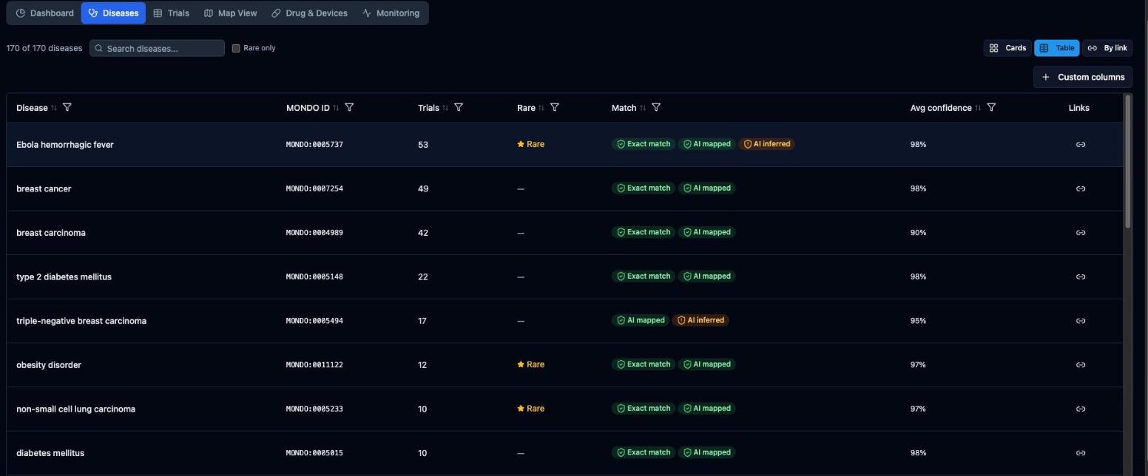Viewport: 1148px width, 476px height.
Task: Open the Dashboard tab
Action: [x=45, y=13]
